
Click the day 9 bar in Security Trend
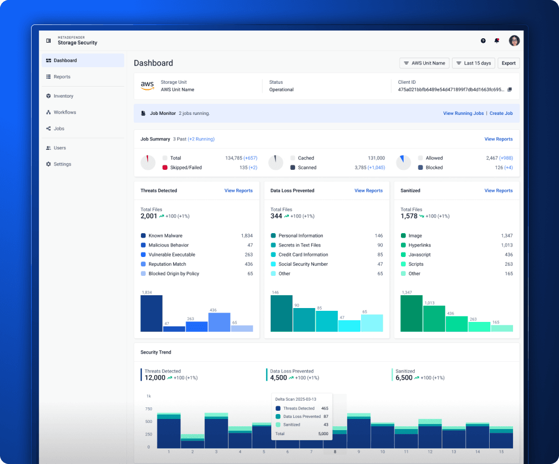359,431
